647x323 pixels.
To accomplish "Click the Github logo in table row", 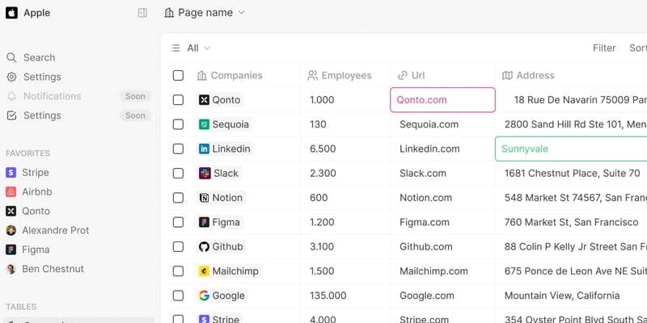I will tap(204, 247).
